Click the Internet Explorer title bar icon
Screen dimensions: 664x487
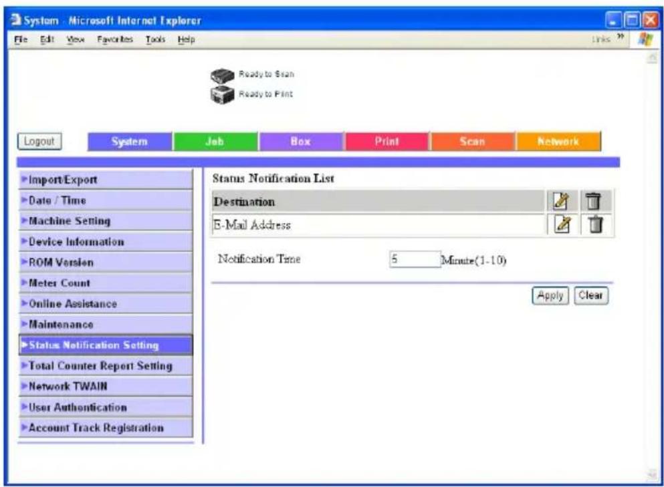[x=16, y=19]
